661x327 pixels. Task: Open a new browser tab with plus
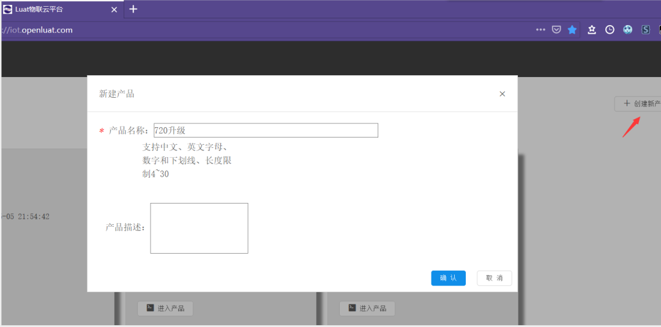pyautogui.click(x=133, y=9)
